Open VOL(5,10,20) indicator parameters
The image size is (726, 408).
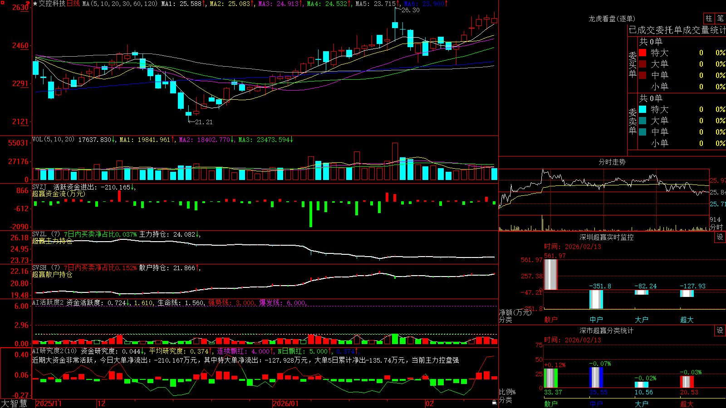[53, 139]
